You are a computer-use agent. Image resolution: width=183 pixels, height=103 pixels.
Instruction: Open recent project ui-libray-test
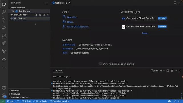pos(69,45)
